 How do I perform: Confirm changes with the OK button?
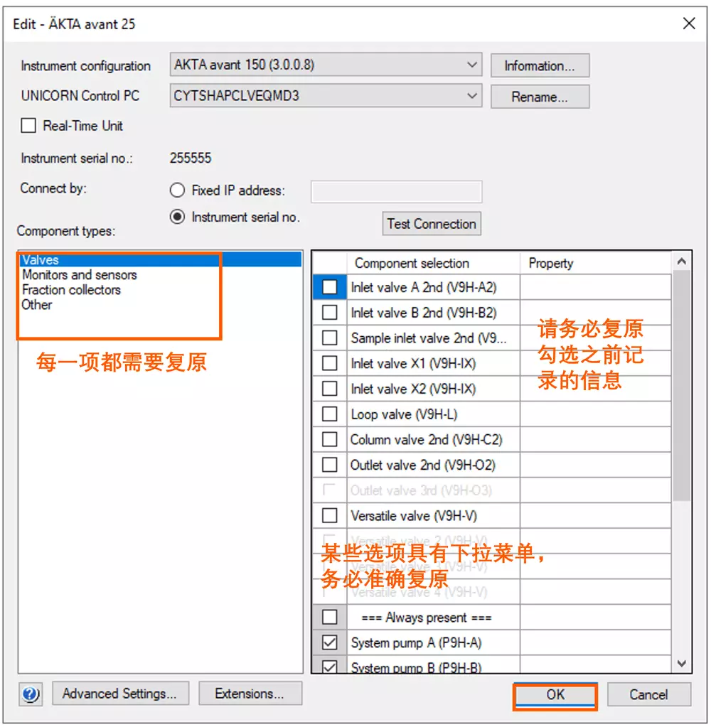pyautogui.click(x=555, y=694)
